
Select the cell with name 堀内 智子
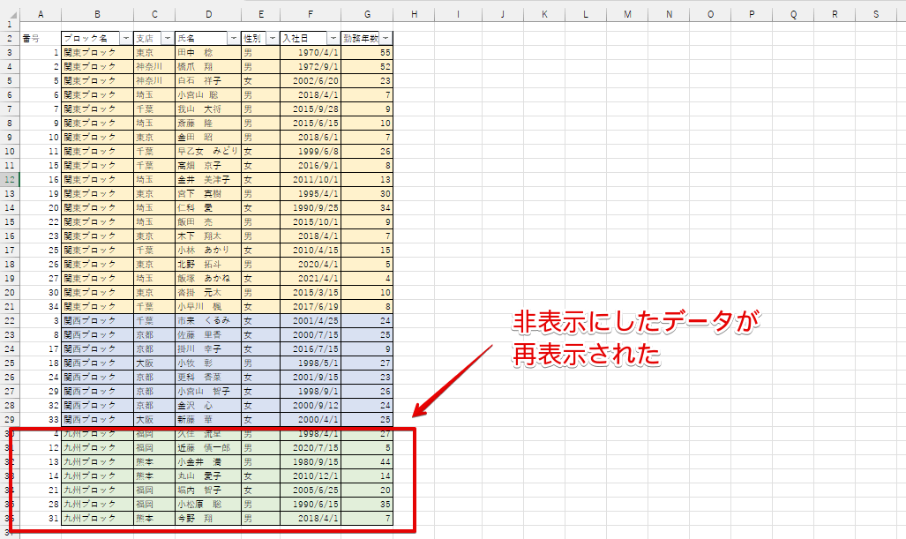208,490
